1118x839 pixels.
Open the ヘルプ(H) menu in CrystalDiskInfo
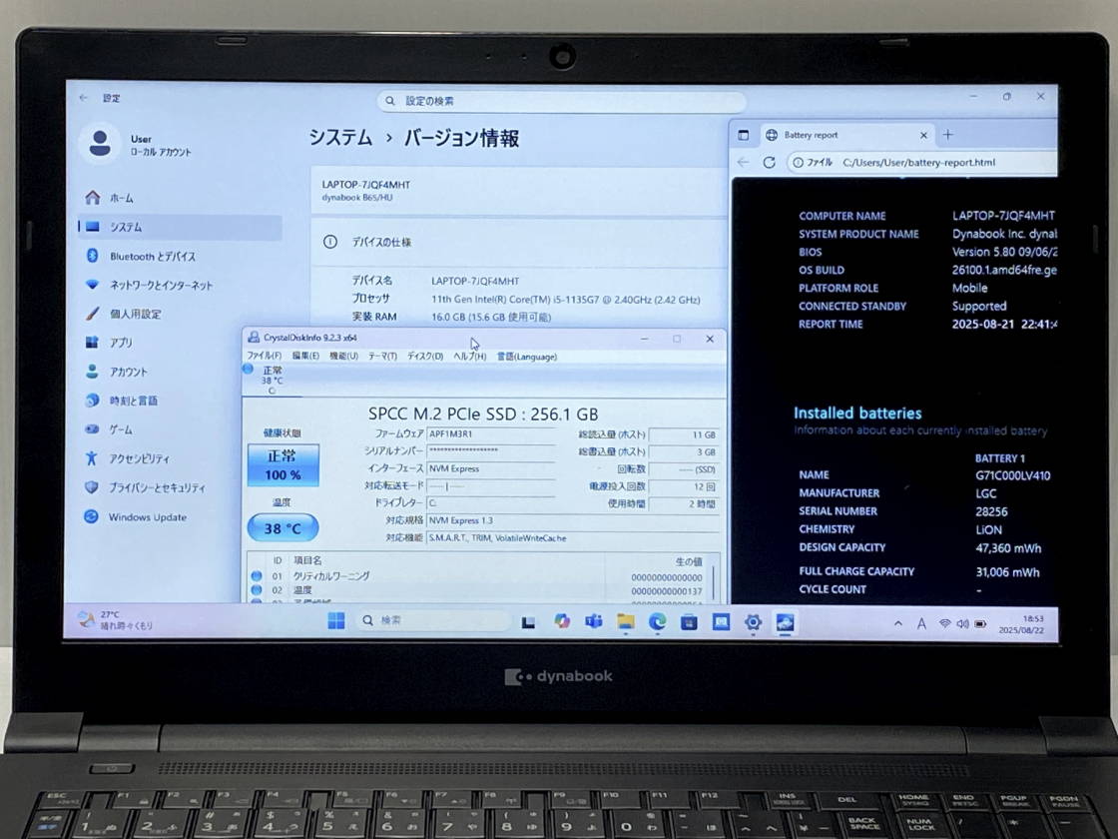point(470,356)
